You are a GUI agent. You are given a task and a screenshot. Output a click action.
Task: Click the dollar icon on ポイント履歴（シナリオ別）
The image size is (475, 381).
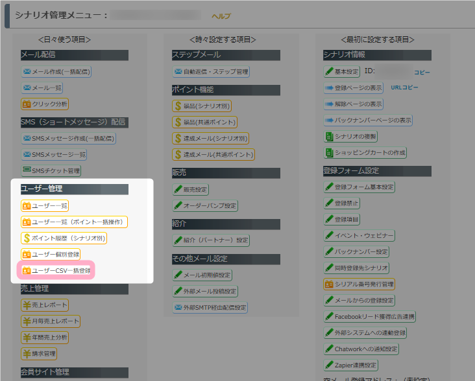pos(27,238)
